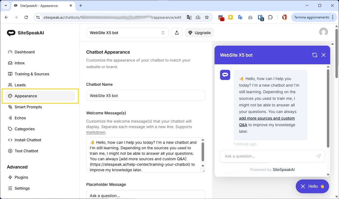This screenshot has height=199, width=339.
Task: Close the SiteSpeakAI - Appearance tab
Action: click(x=71, y=5)
